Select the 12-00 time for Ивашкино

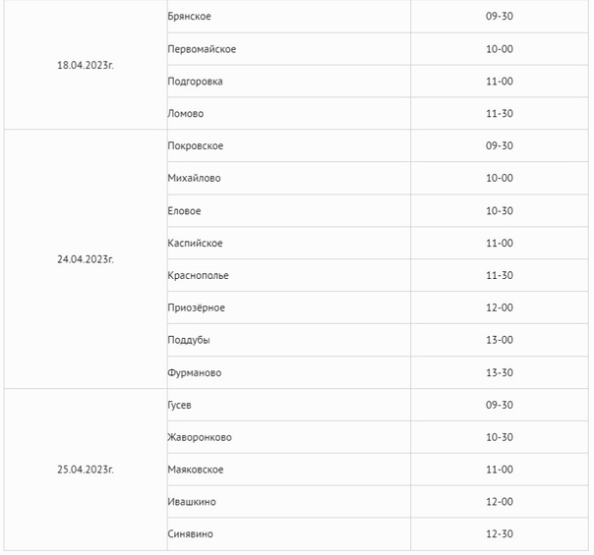[x=500, y=503]
